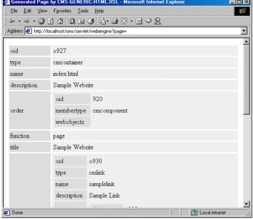This screenshot has width=253, height=219.
Task: Open the Mail dropdown arrow
Action: click(108, 21)
